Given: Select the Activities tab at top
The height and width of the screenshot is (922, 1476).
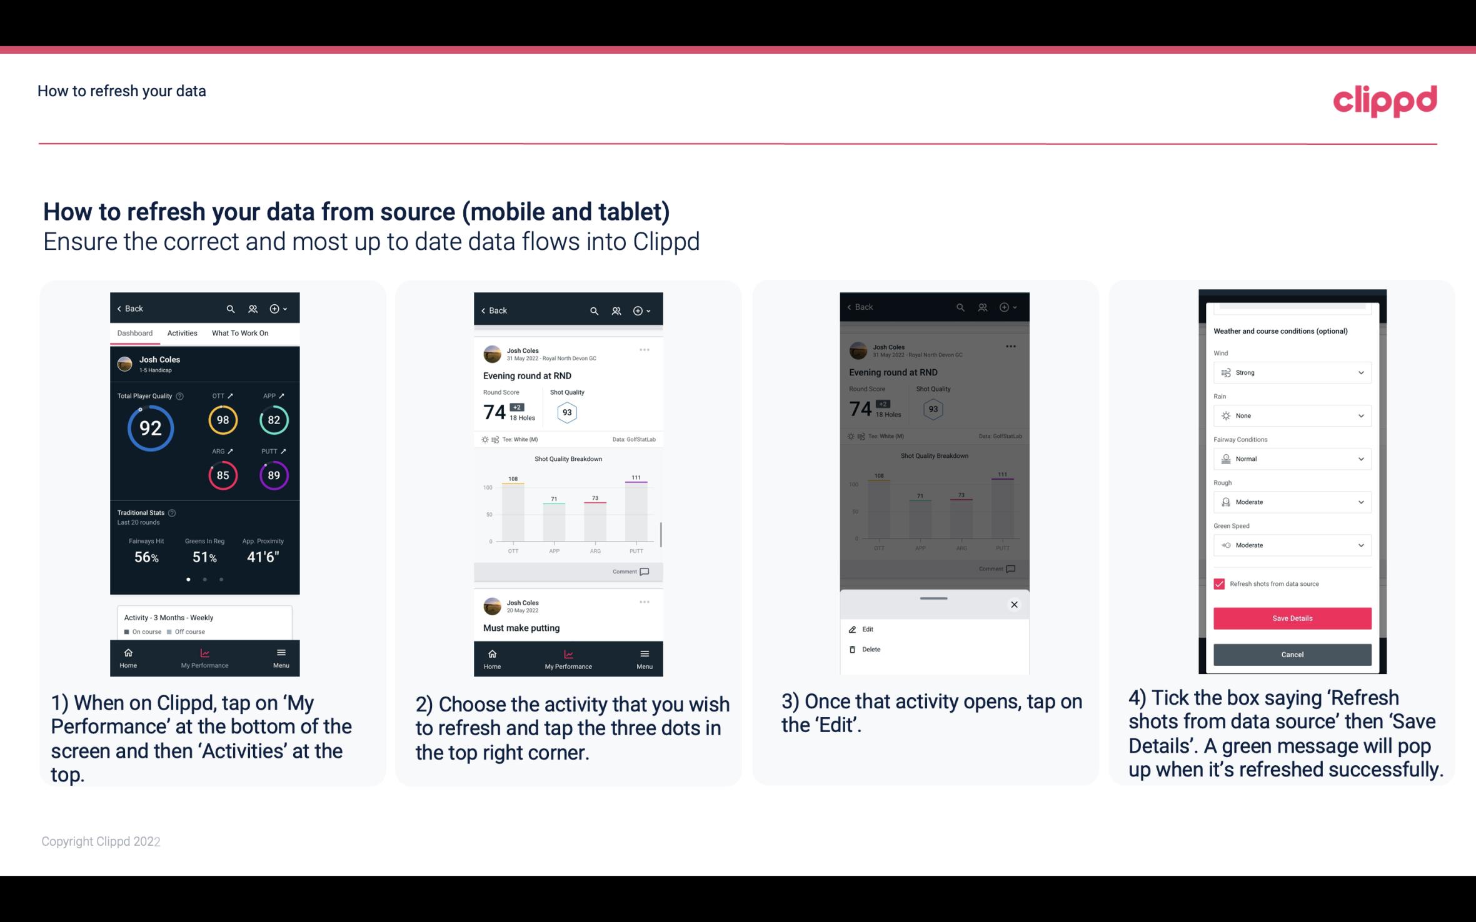Looking at the screenshot, I should [x=181, y=332].
